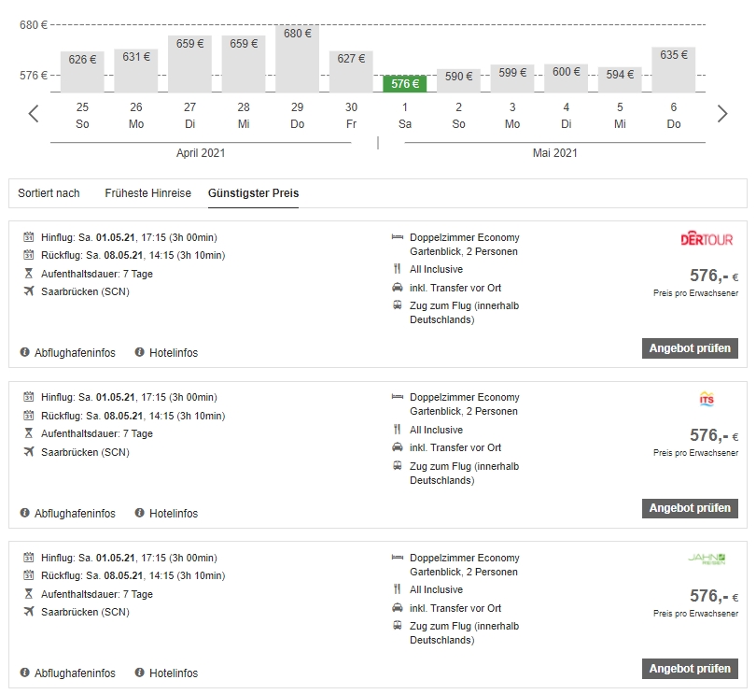Select the green 576 € price bar

[405, 84]
